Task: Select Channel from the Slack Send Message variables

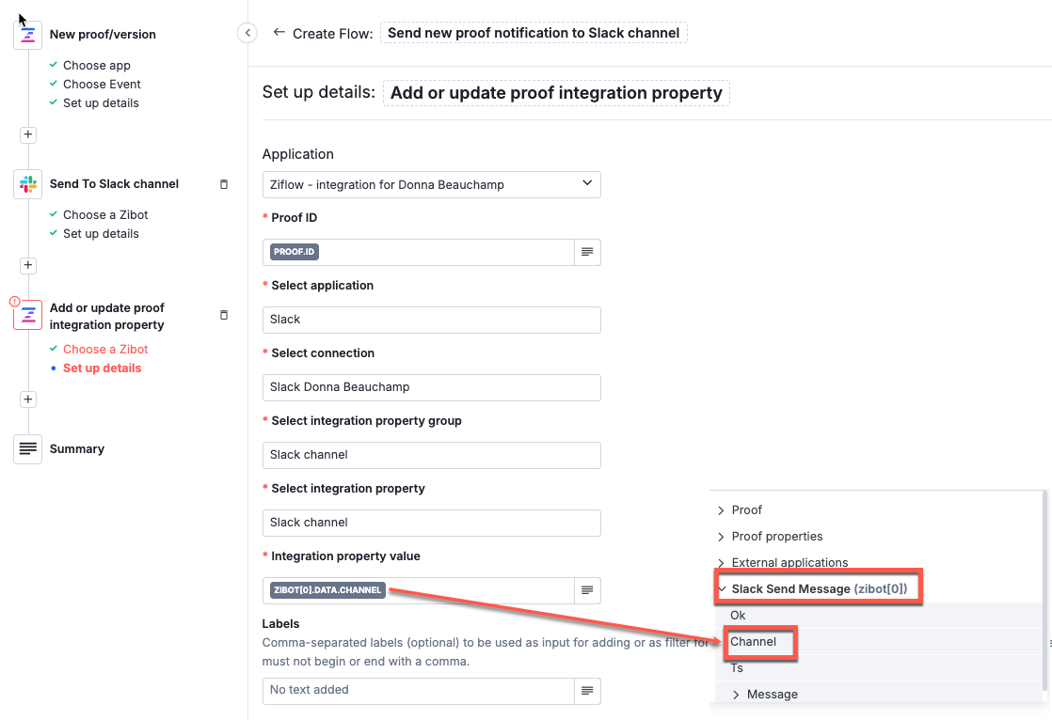Action: coord(751,642)
